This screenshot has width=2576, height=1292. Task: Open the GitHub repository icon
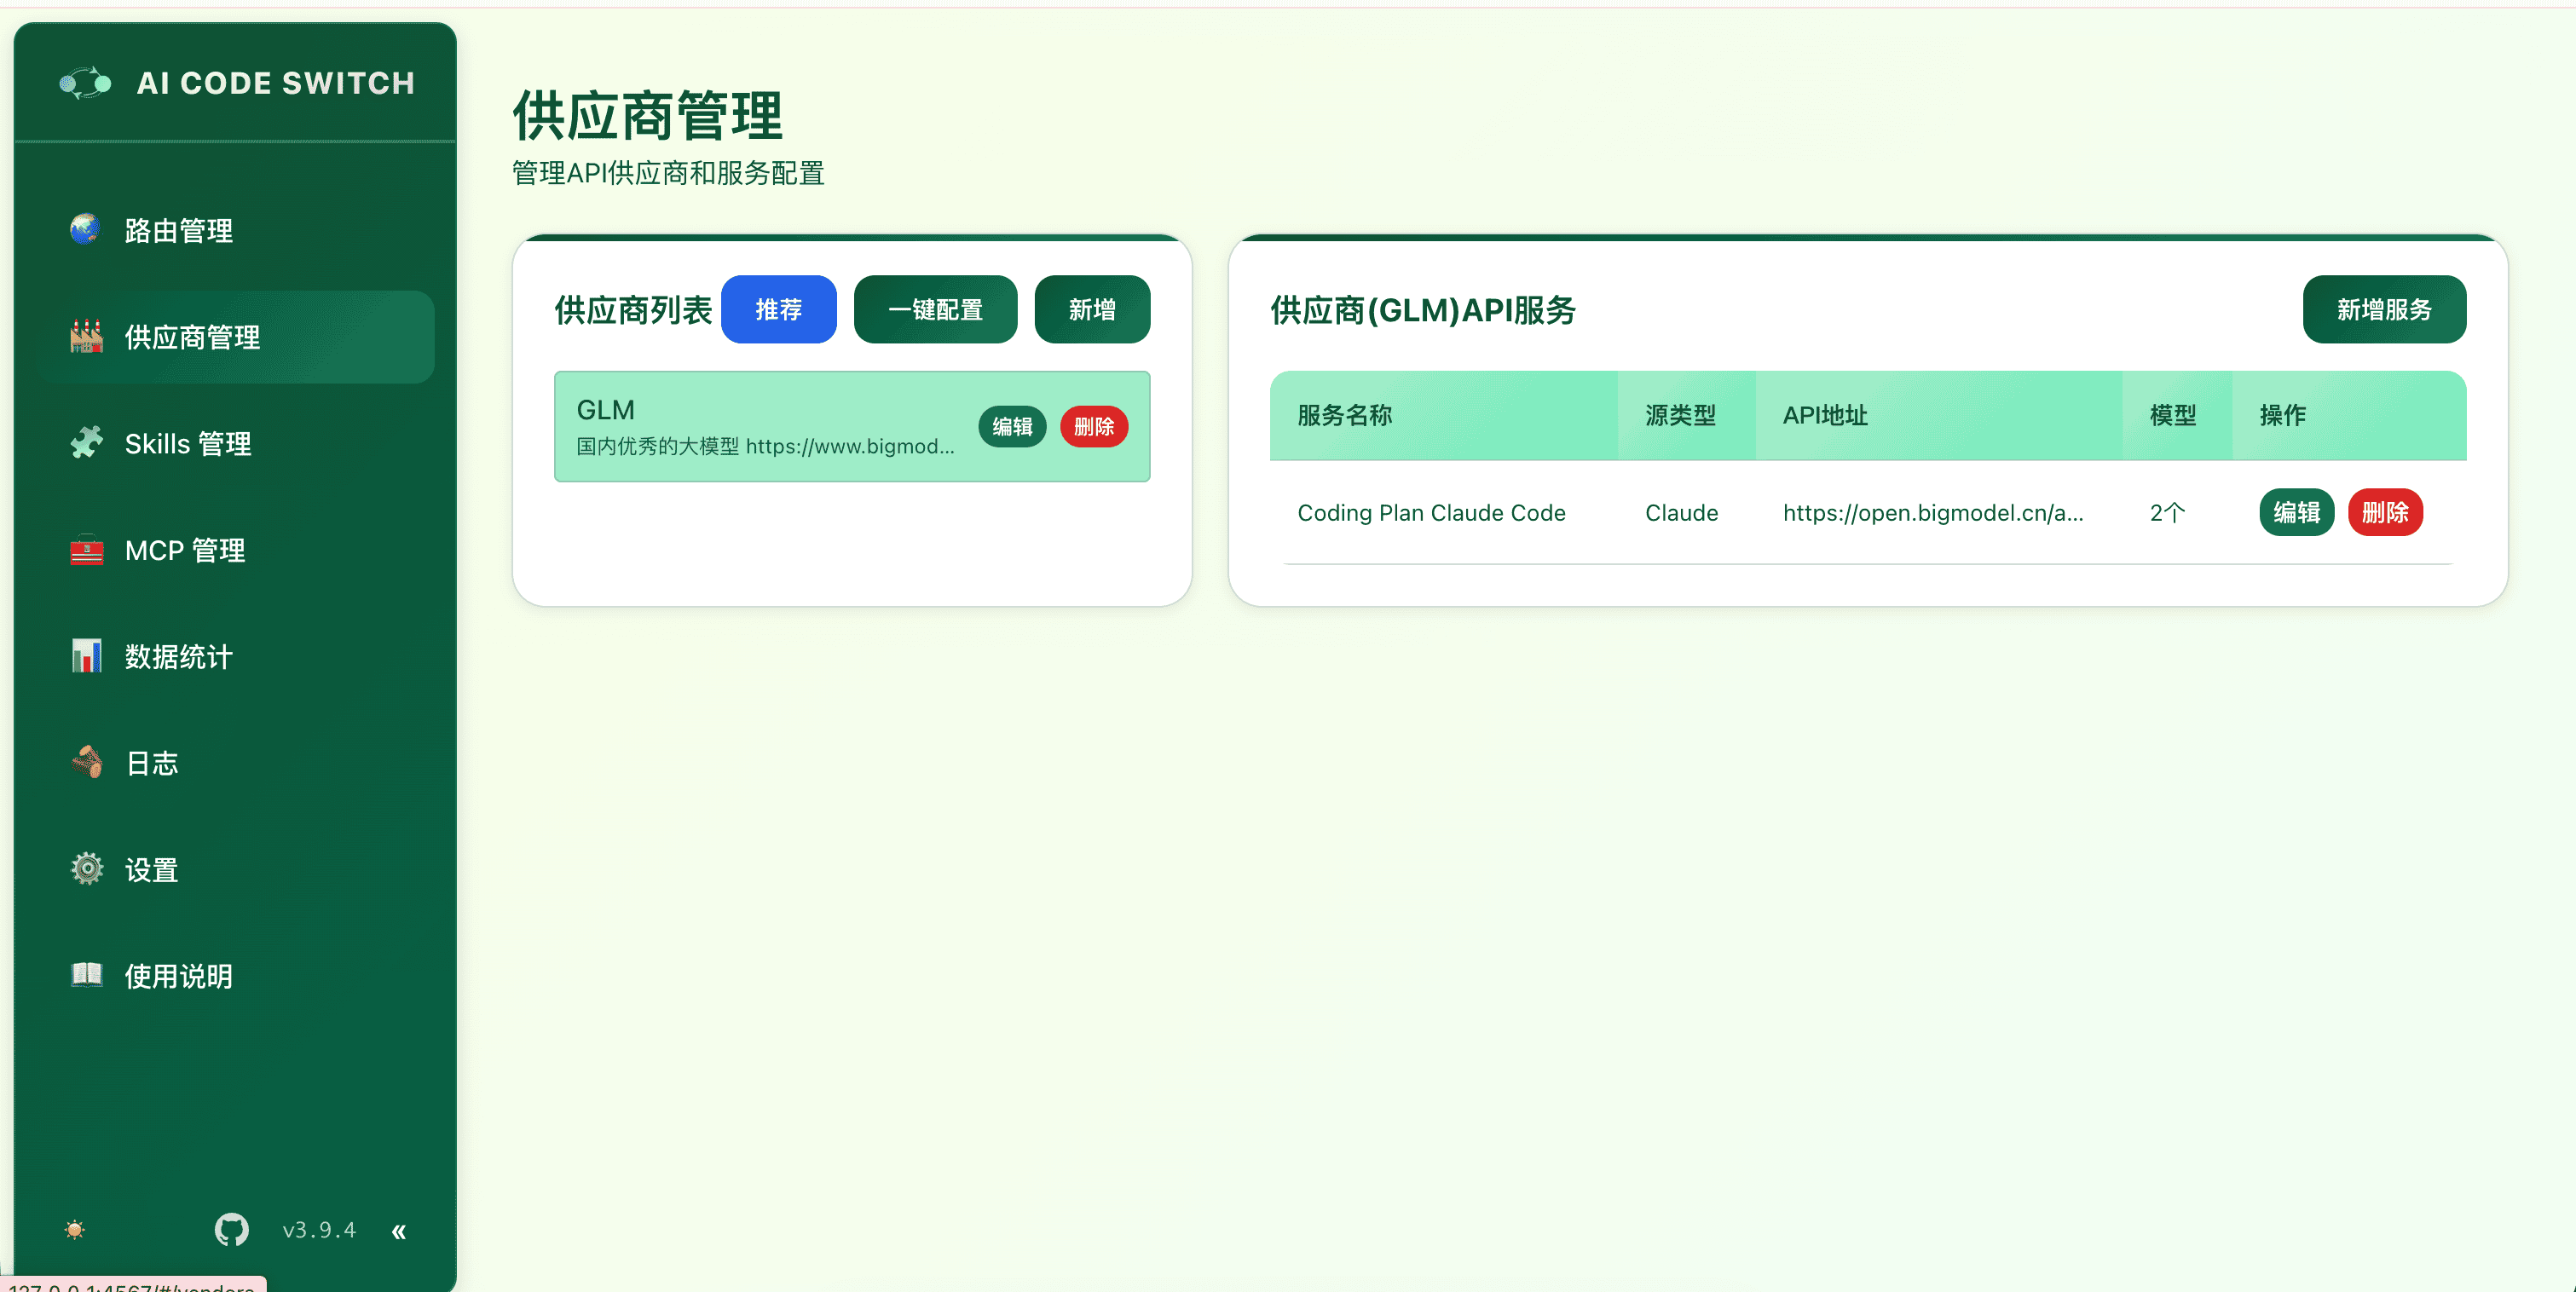click(231, 1229)
